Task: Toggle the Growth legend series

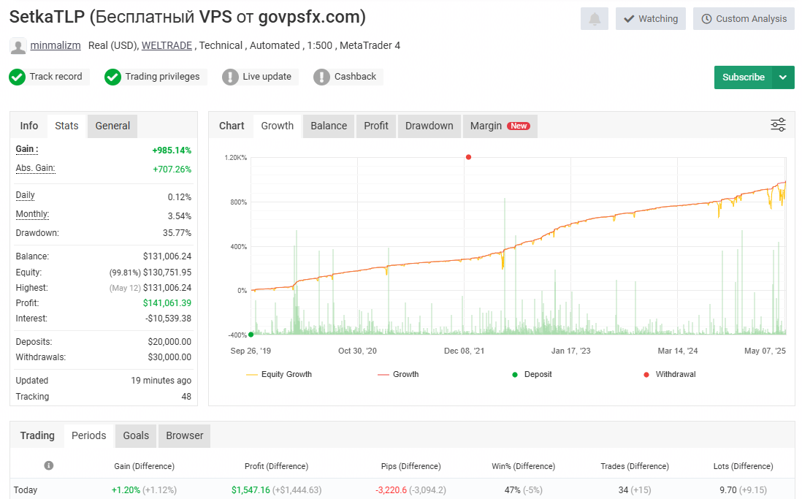Action: click(x=398, y=374)
